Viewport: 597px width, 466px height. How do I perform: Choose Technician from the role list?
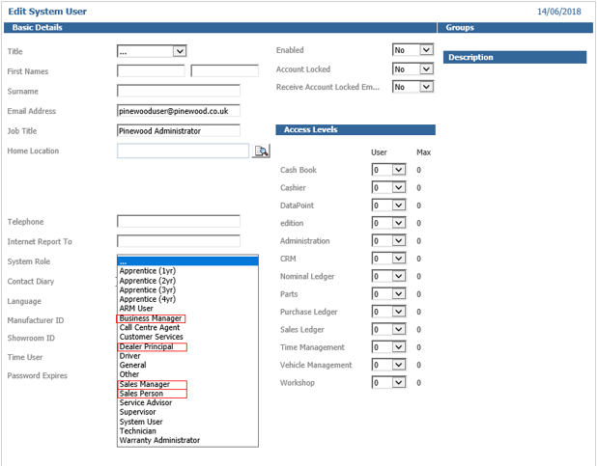click(x=187, y=431)
